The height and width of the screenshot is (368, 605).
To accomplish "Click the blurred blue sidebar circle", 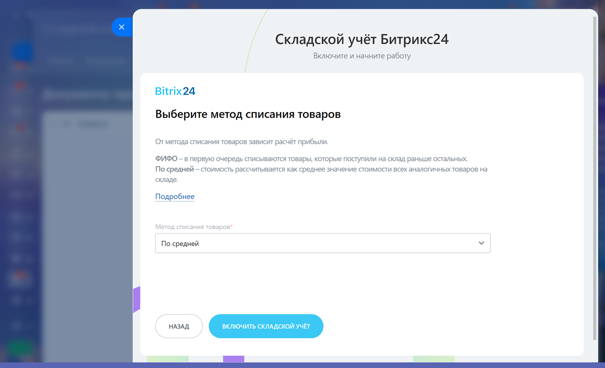I will [23, 52].
